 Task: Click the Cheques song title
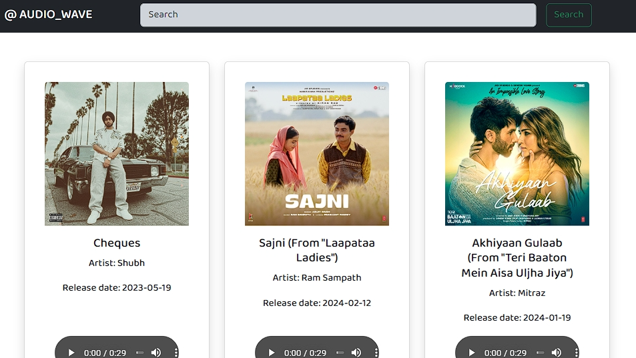pyautogui.click(x=117, y=243)
